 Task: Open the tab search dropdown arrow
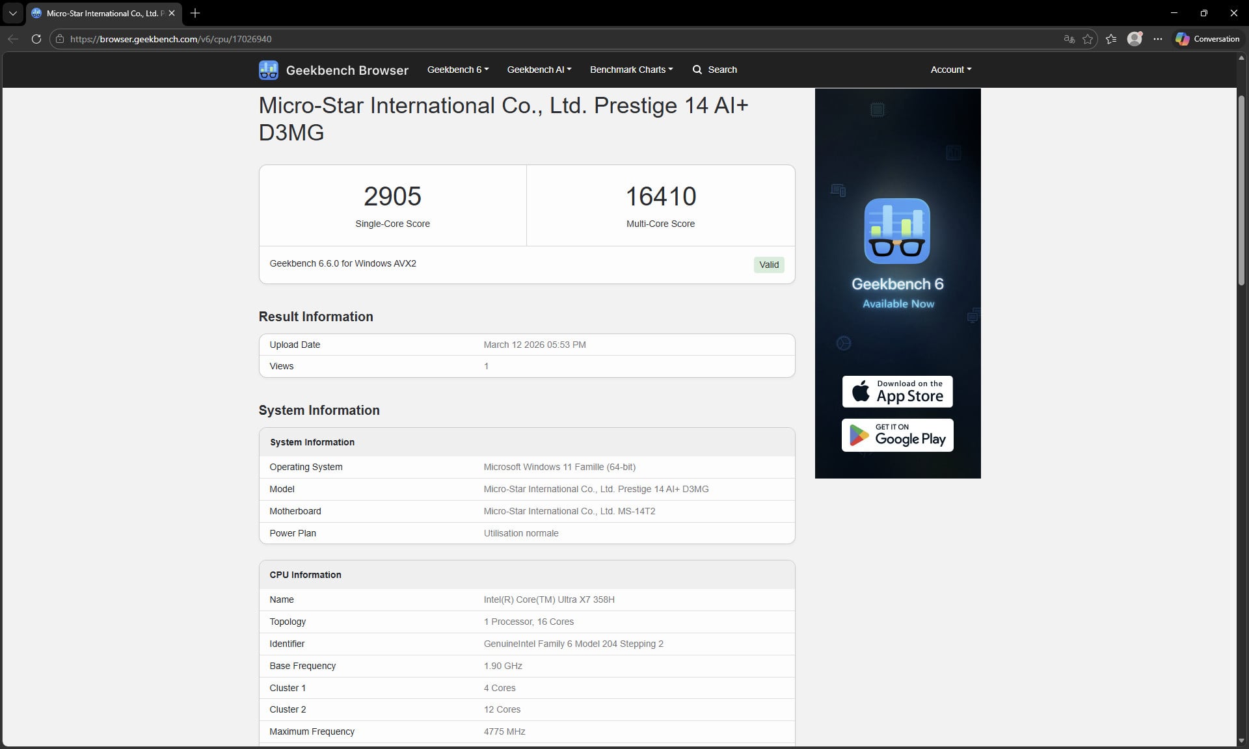pyautogui.click(x=12, y=13)
